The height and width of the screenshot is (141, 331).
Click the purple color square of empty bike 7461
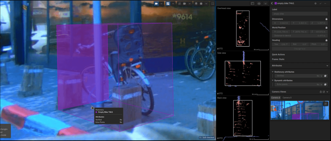click(x=276, y=3)
